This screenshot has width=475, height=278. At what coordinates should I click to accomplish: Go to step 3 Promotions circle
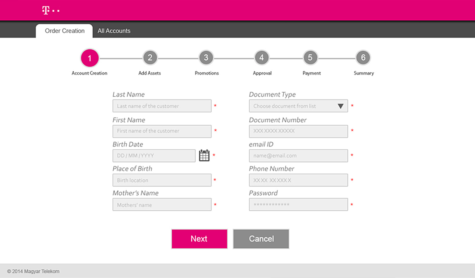point(206,58)
